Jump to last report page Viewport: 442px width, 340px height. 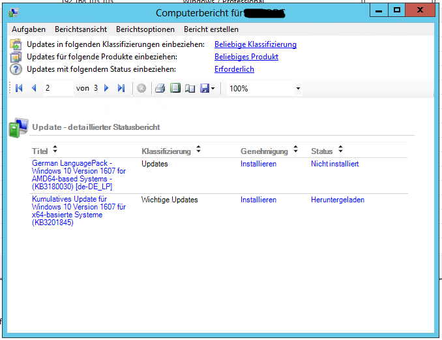tap(121, 88)
